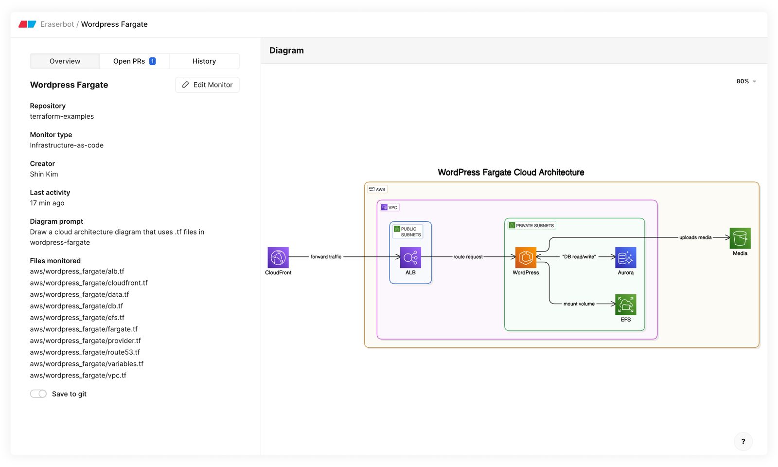The height and width of the screenshot is (467, 778).
Task: Select the Media S3 bucket icon
Action: (740, 238)
